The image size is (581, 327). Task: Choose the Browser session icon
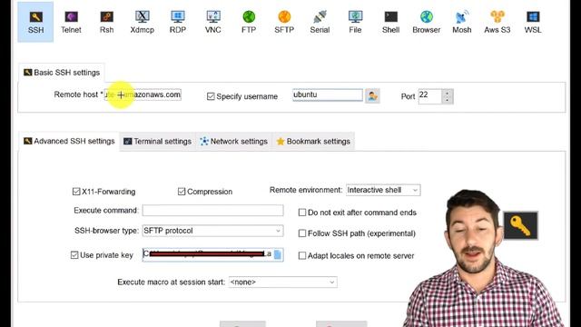[x=427, y=22]
